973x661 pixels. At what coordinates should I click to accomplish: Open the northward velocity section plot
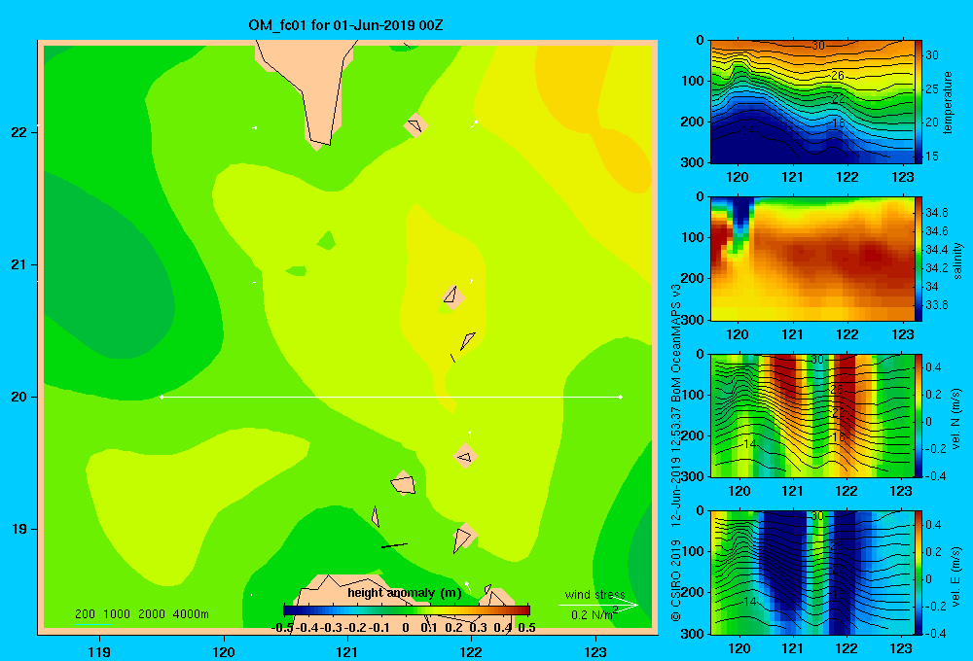click(812, 415)
